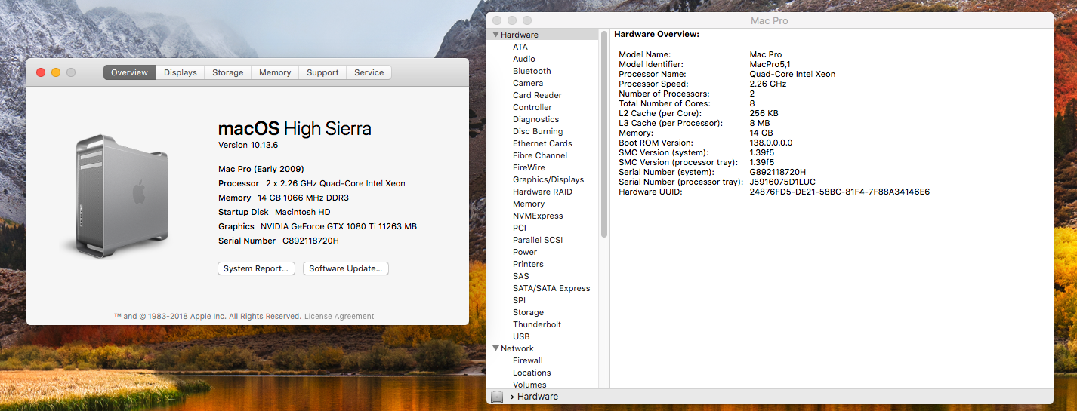Open the License Agreement link

click(339, 317)
